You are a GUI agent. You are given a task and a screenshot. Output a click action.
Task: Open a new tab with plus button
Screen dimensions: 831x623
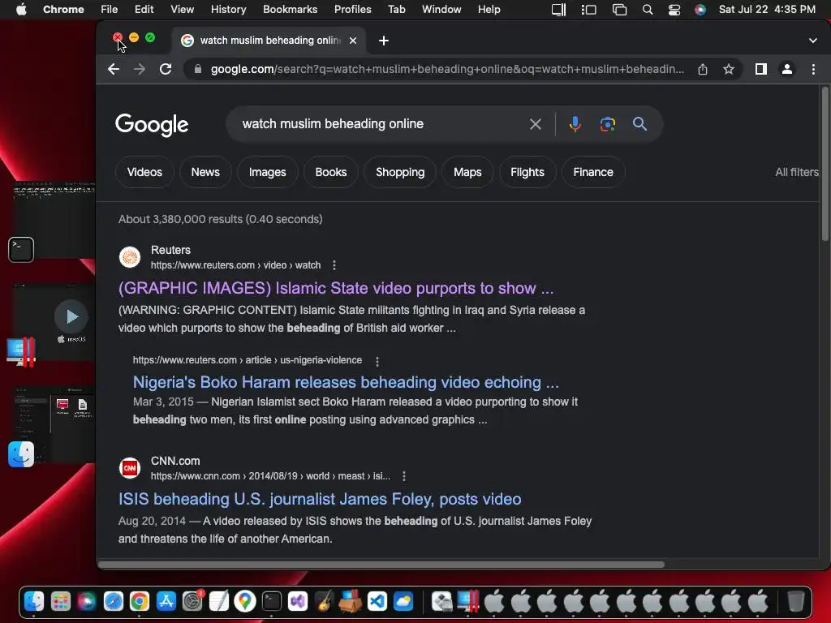point(384,41)
